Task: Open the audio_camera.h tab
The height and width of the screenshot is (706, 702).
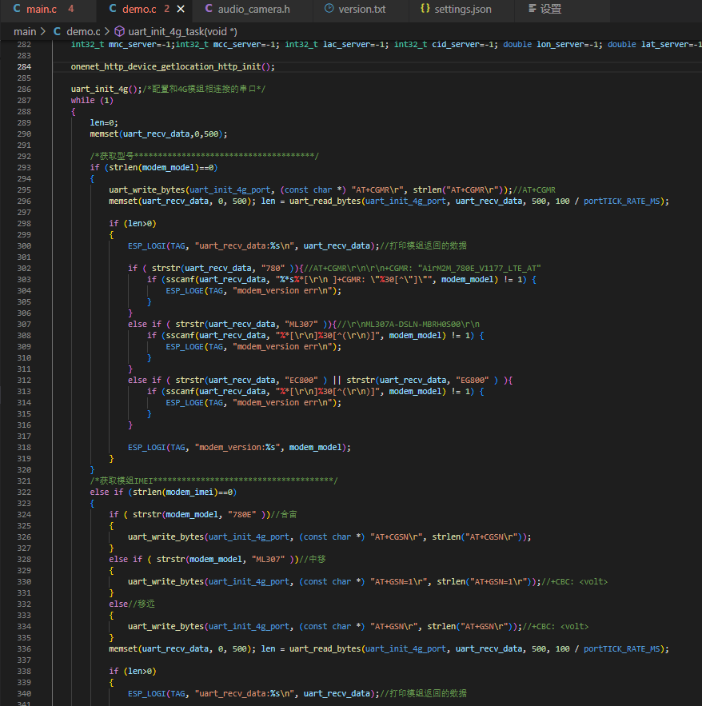Action: click(x=253, y=9)
